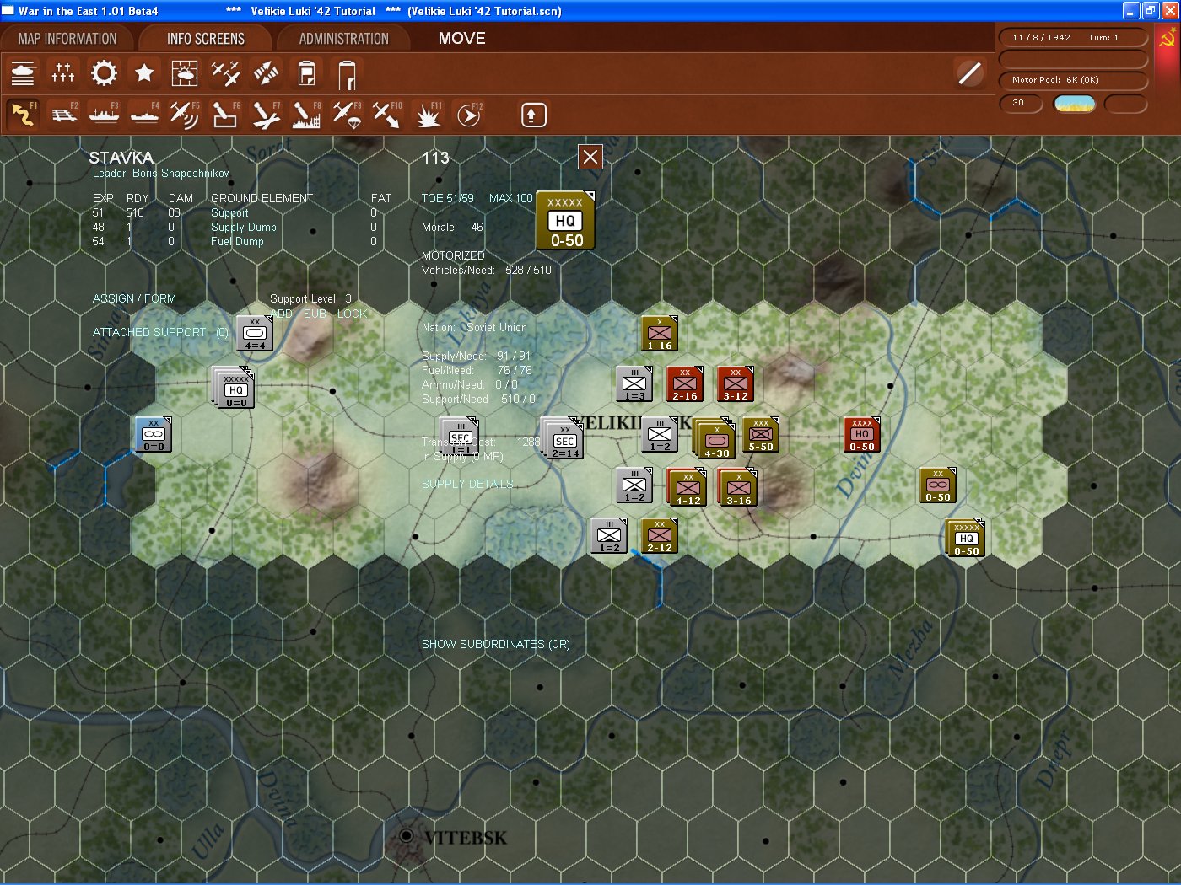Image resolution: width=1181 pixels, height=885 pixels.
Task: Select the 3-16 unit counter
Action: point(737,487)
